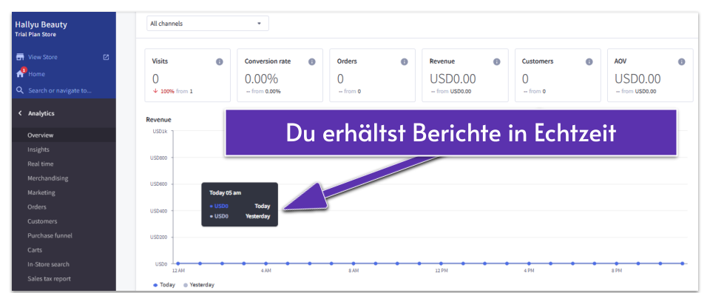The image size is (710, 293).
Task: Click the Revenue card info icon
Action: [x=497, y=61]
